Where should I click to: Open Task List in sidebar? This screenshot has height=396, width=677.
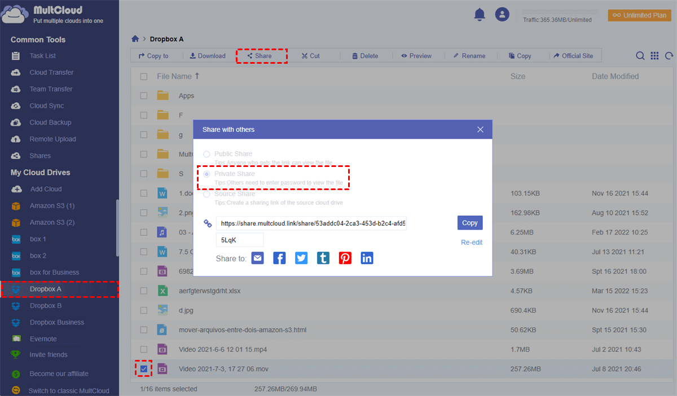pos(43,56)
